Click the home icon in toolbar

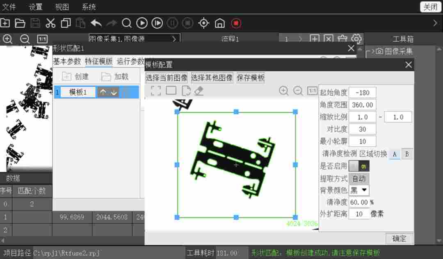(x=220, y=23)
